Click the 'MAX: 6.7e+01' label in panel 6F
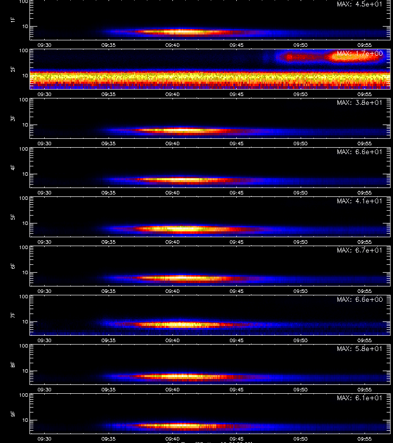The image size is (393, 443). (x=360, y=250)
